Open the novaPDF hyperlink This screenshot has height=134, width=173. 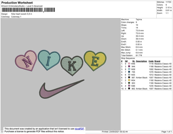tap(79, 129)
